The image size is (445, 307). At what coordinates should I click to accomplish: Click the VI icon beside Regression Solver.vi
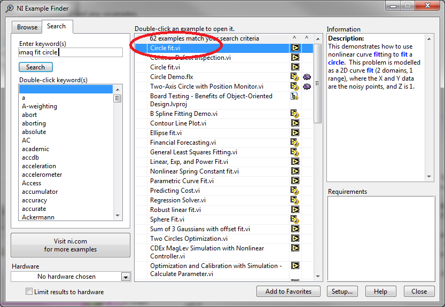(x=295, y=200)
